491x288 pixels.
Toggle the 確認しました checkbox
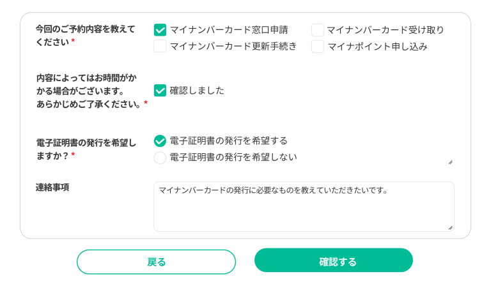tap(160, 91)
